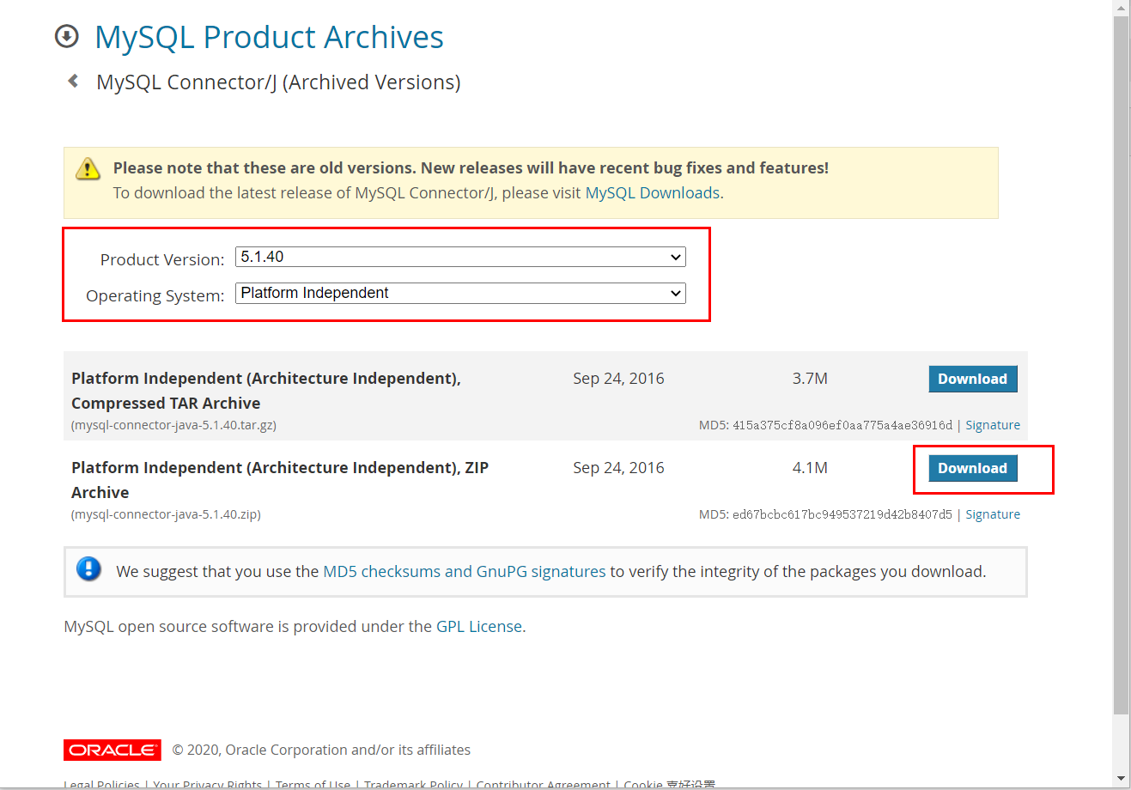The height and width of the screenshot is (790, 1131).
Task: Open Signature link for tar.gz file
Action: pos(993,425)
